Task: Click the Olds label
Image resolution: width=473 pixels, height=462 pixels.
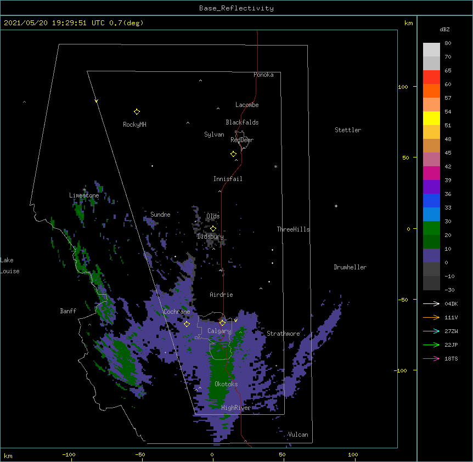Action: coord(213,216)
